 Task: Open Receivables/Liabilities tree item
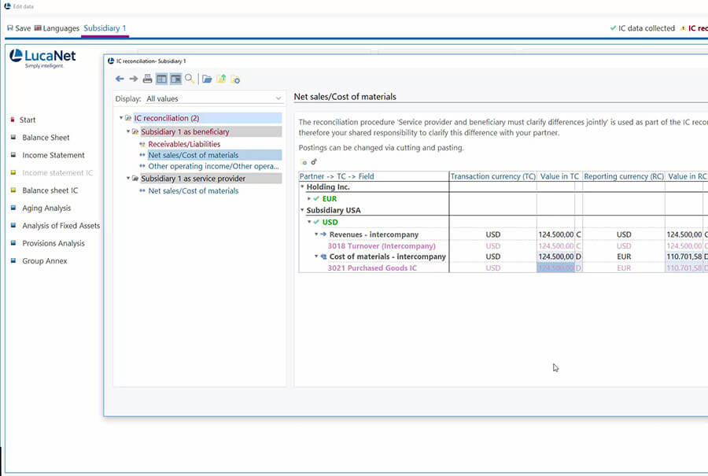coord(184,144)
